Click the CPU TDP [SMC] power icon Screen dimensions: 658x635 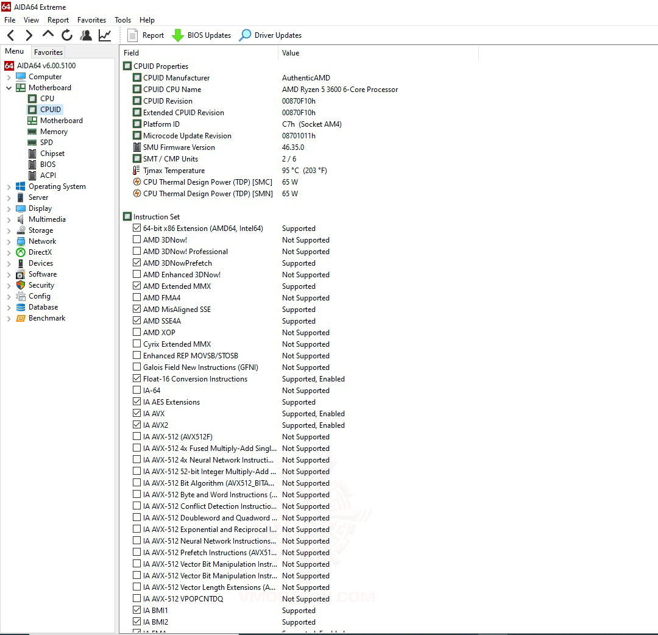tap(137, 182)
